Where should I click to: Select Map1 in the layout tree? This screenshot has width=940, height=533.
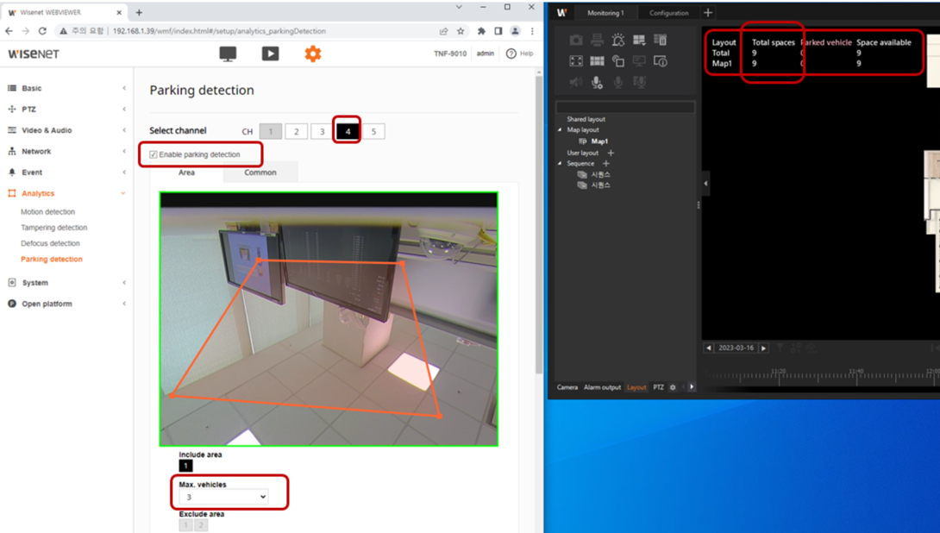(598, 141)
